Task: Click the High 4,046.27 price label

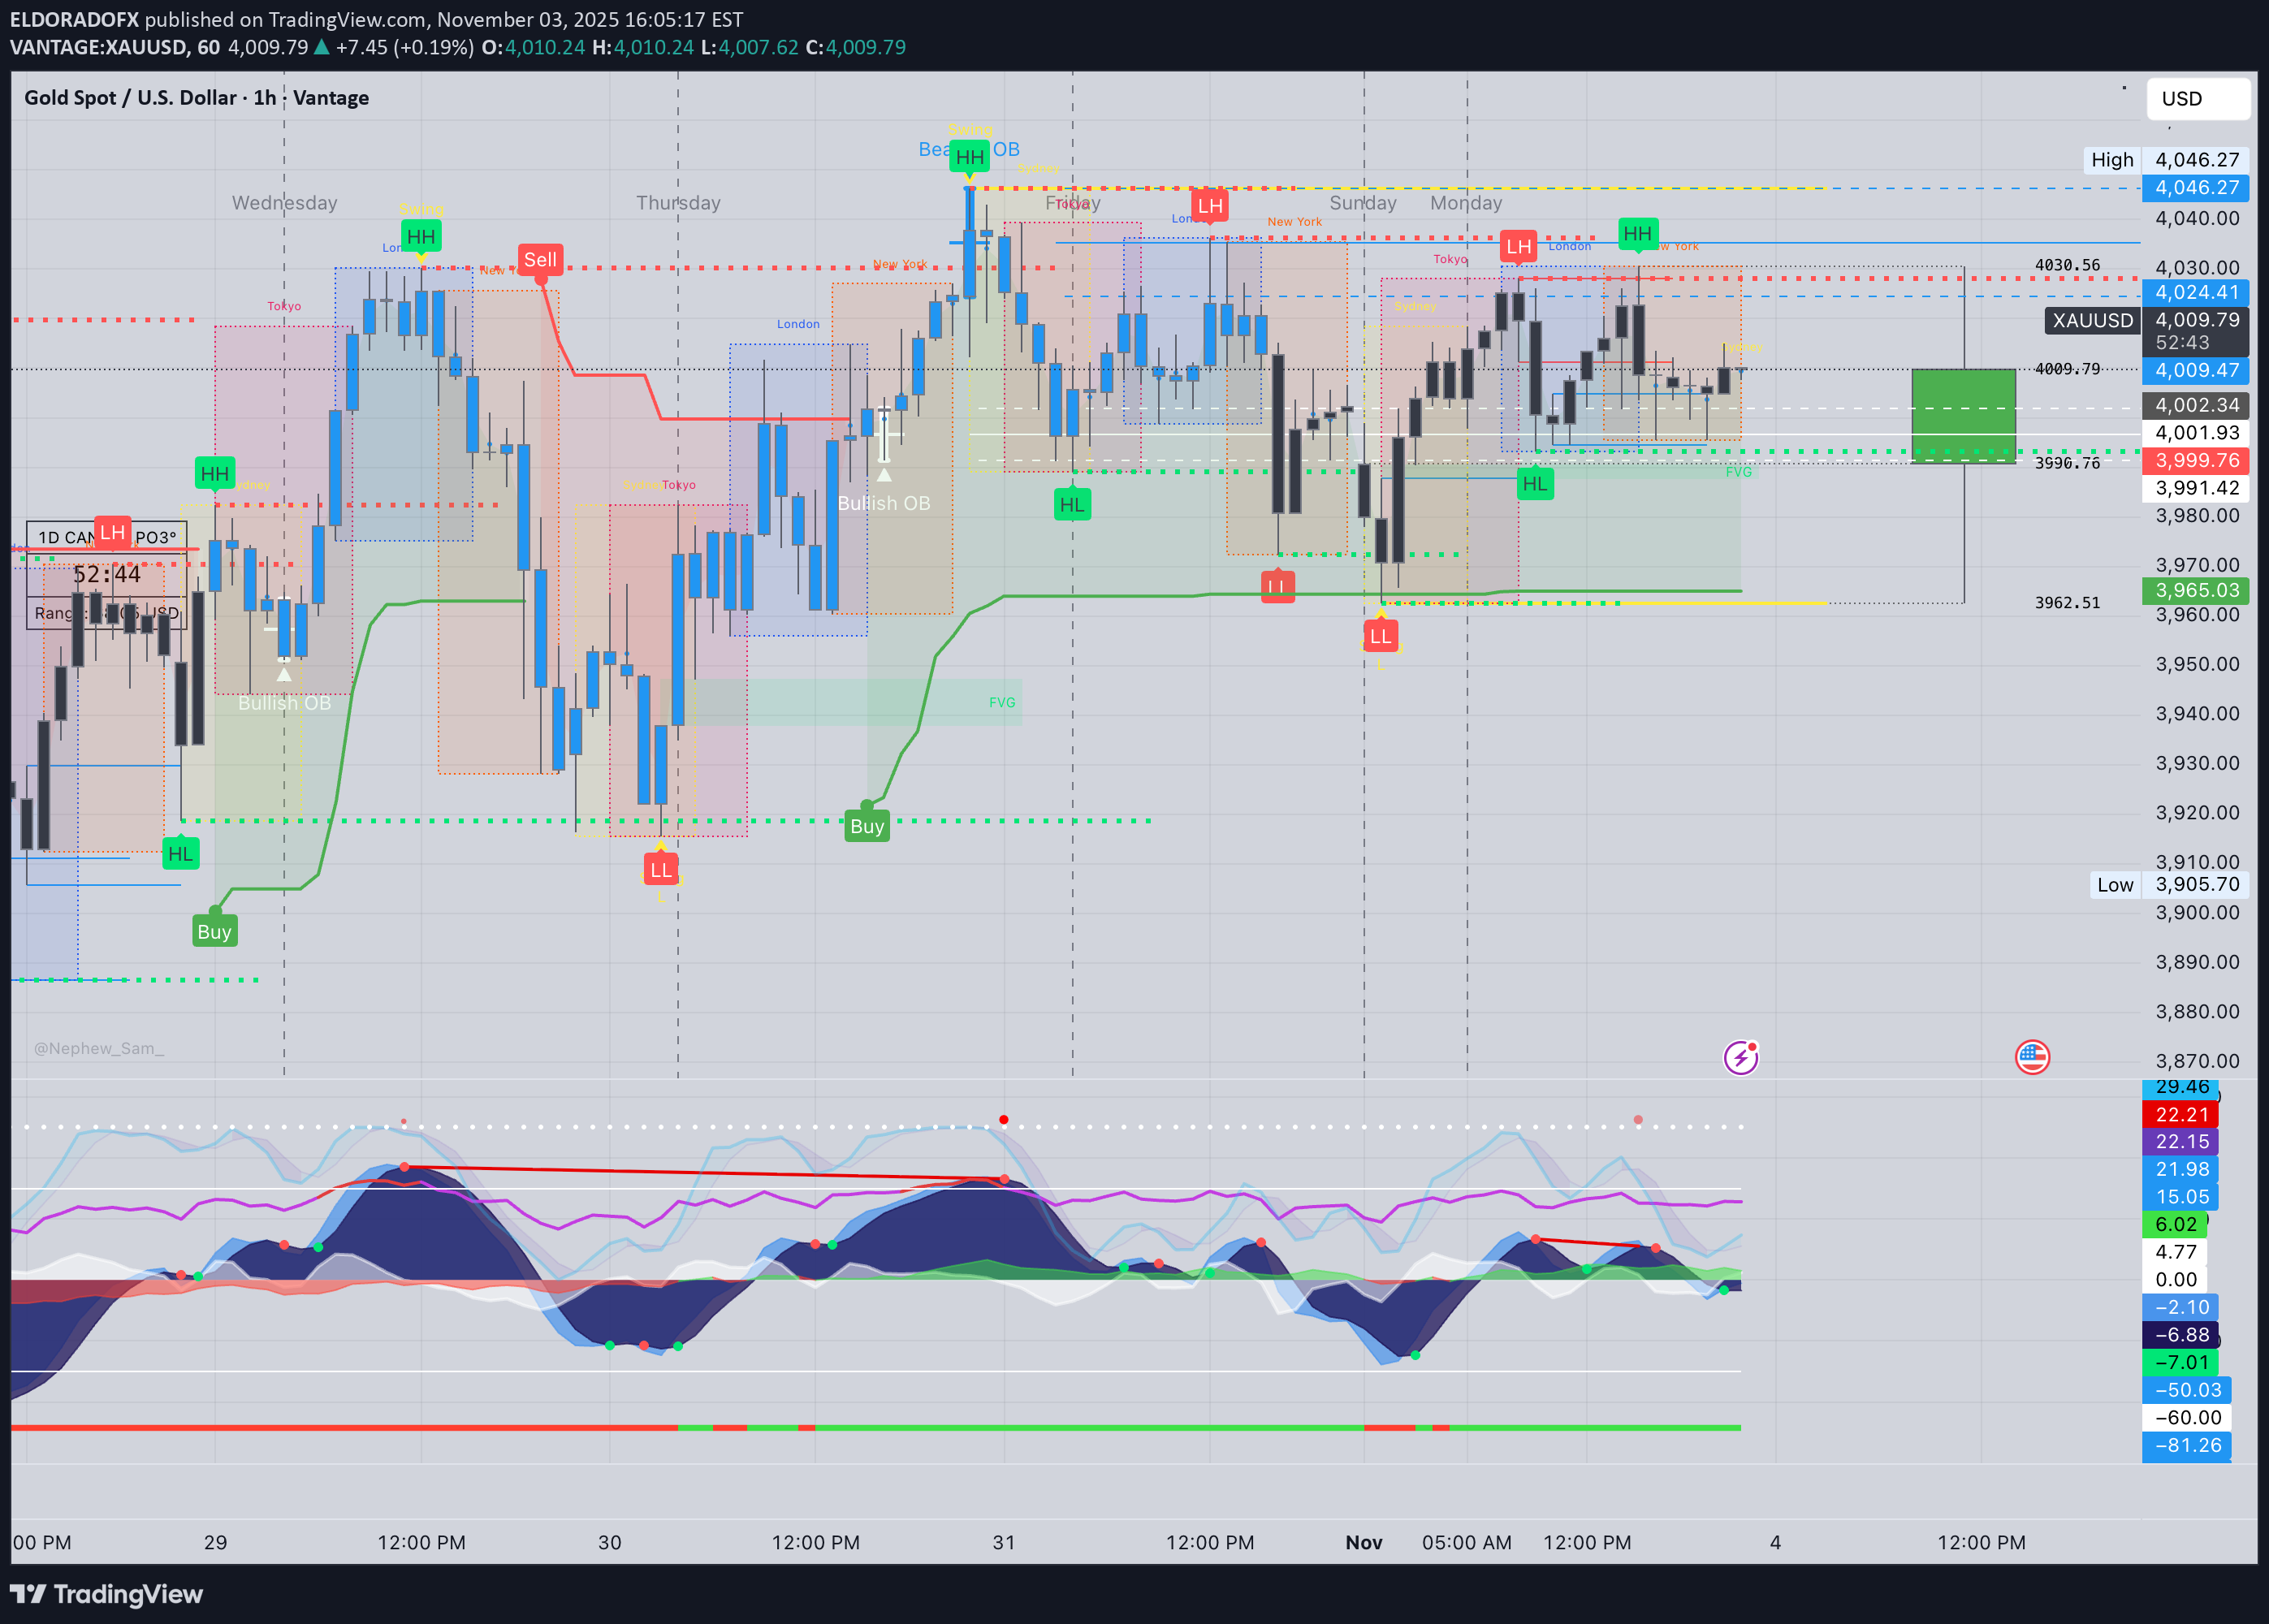Action: point(2196,160)
